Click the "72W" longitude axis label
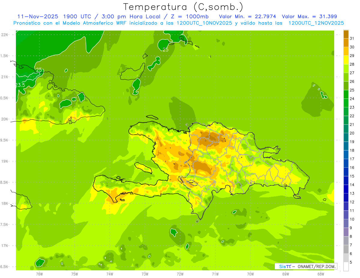The height and width of the screenshot is (278, 360). [180, 274]
